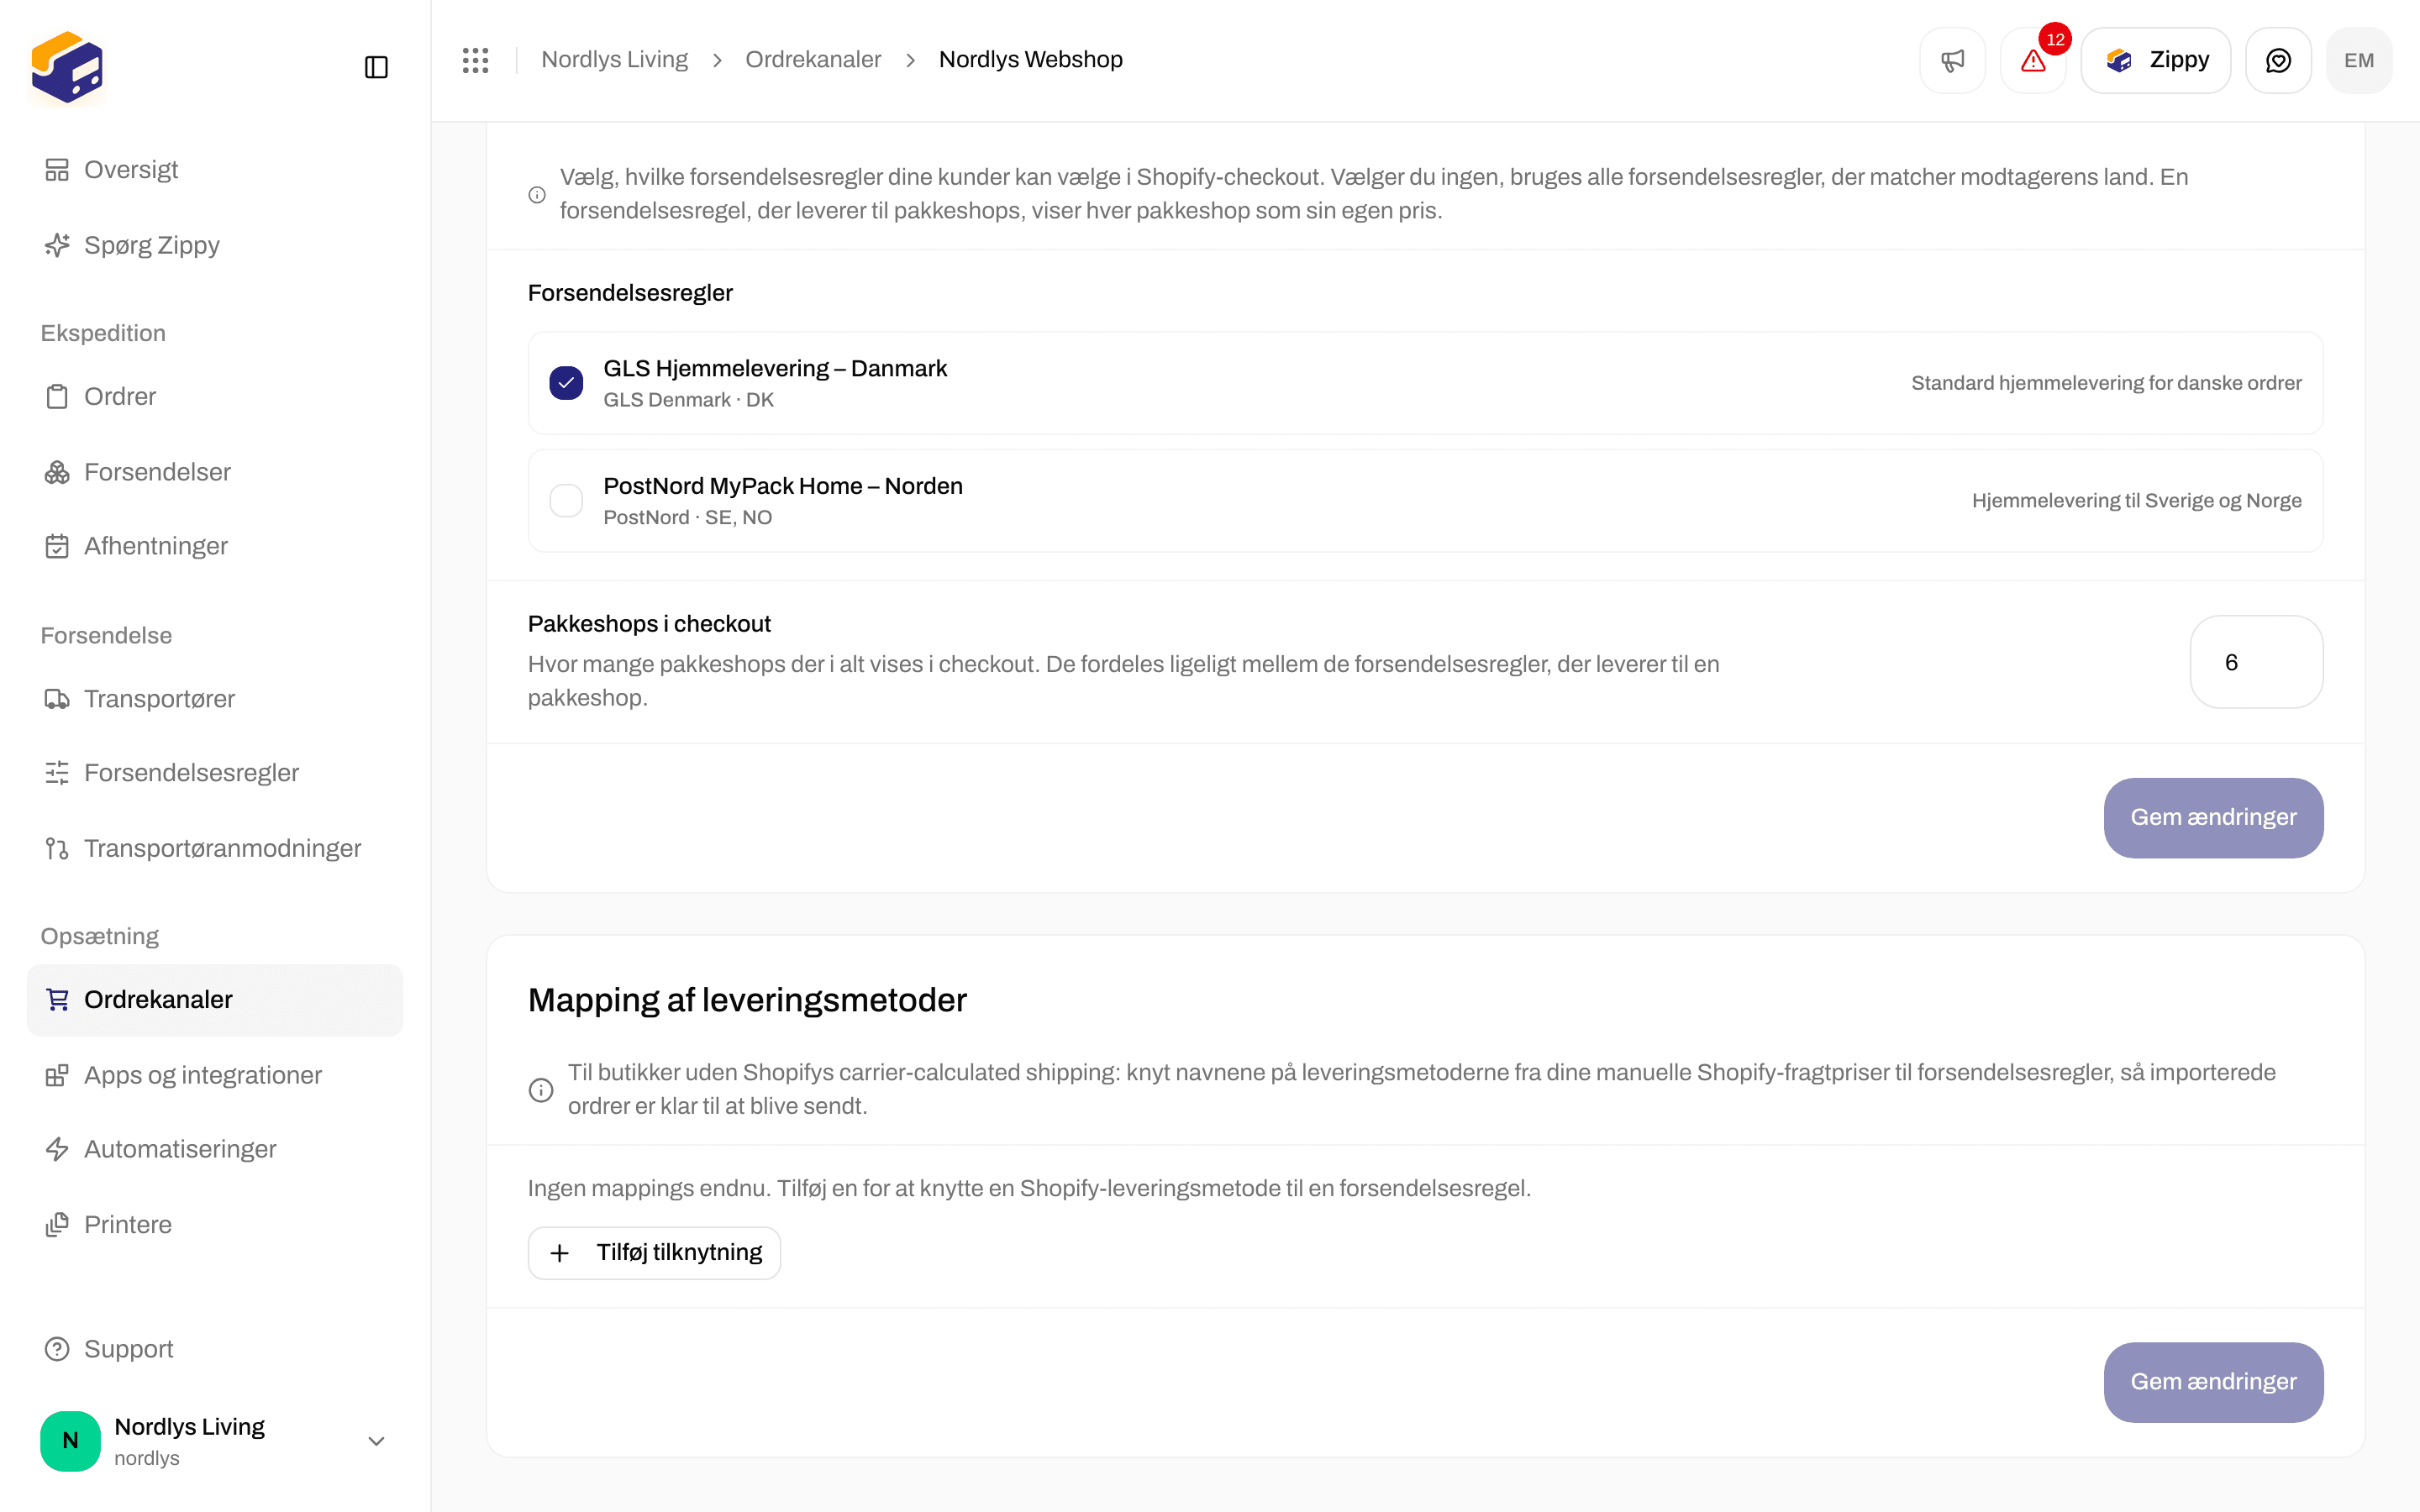Open Printere in the sidebar
The image size is (2420, 1512).
[x=215, y=1225]
